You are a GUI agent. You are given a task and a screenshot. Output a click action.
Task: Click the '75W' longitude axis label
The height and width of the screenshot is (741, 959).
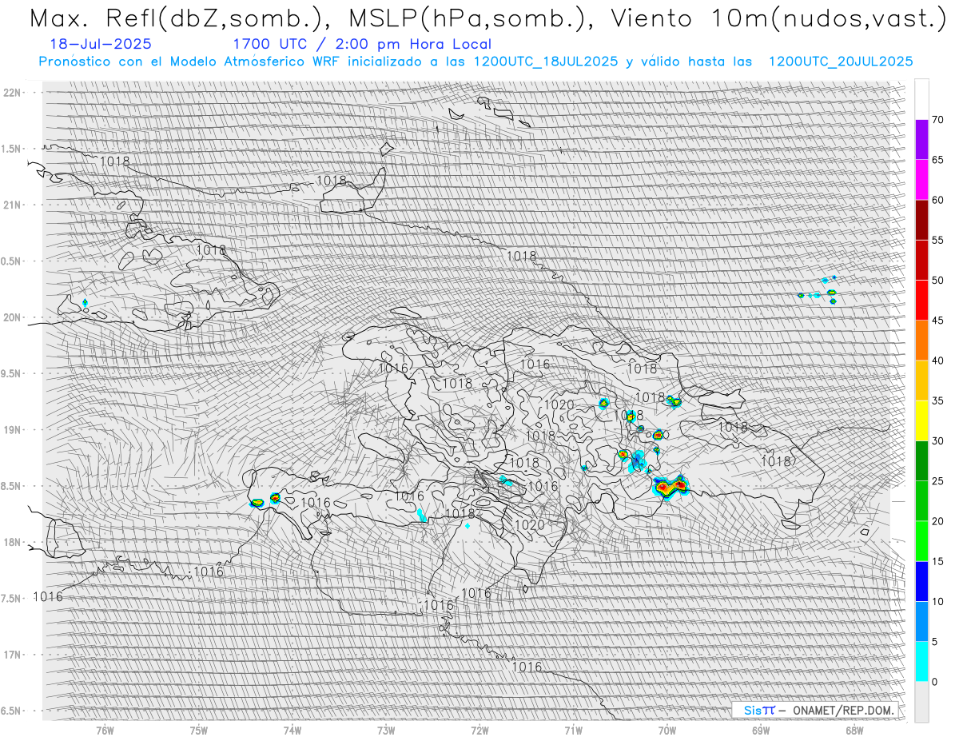[198, 730]
